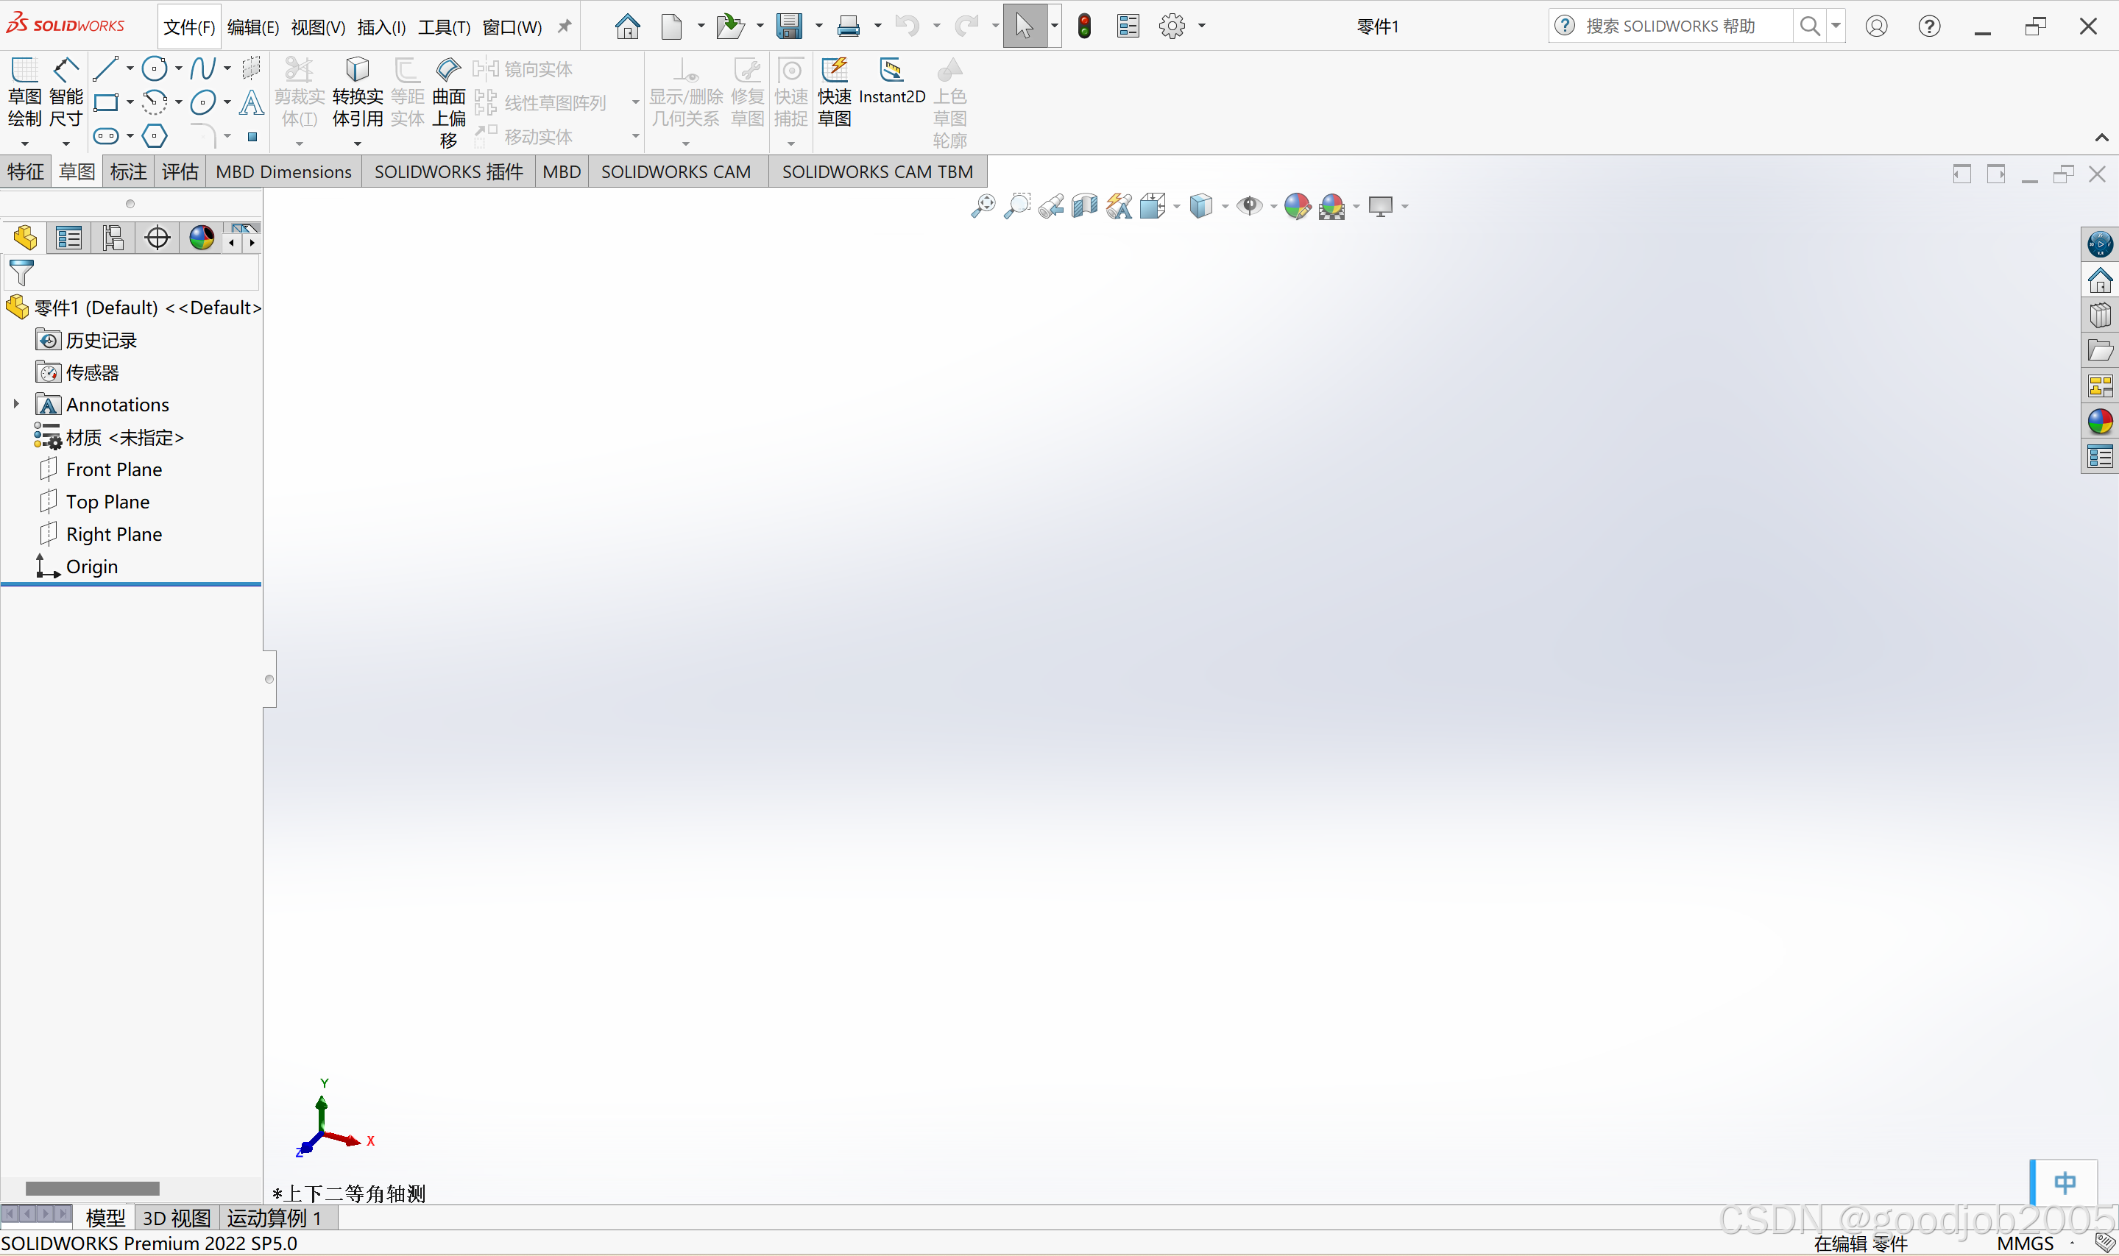Click the Smart Dimension (智能尺寸) tool
The width and height of the screenshot is (2119, 1256).
click(66, 95)
